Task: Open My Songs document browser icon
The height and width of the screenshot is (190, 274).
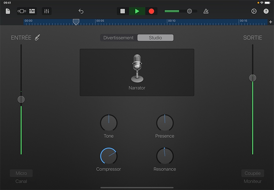Action: click(8, 11)
